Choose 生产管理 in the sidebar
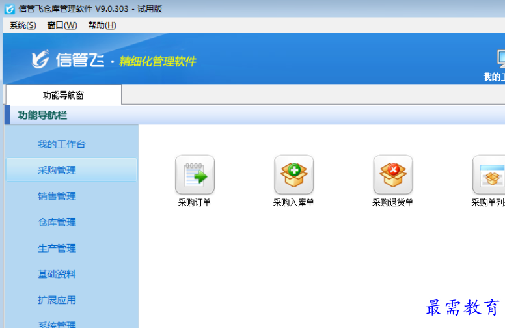 57,248
